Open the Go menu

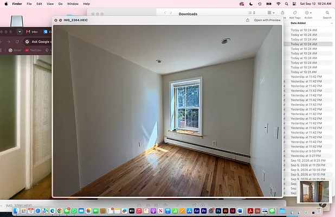pyautogui.click(x=61, y=4)
